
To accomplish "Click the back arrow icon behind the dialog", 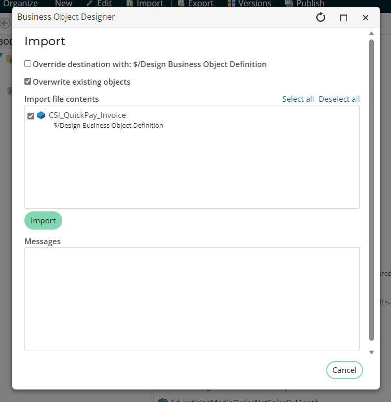I will (5, 23).
